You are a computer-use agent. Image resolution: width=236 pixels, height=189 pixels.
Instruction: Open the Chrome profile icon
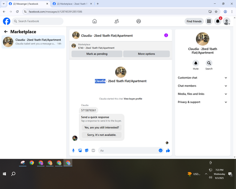pos(225,12)
